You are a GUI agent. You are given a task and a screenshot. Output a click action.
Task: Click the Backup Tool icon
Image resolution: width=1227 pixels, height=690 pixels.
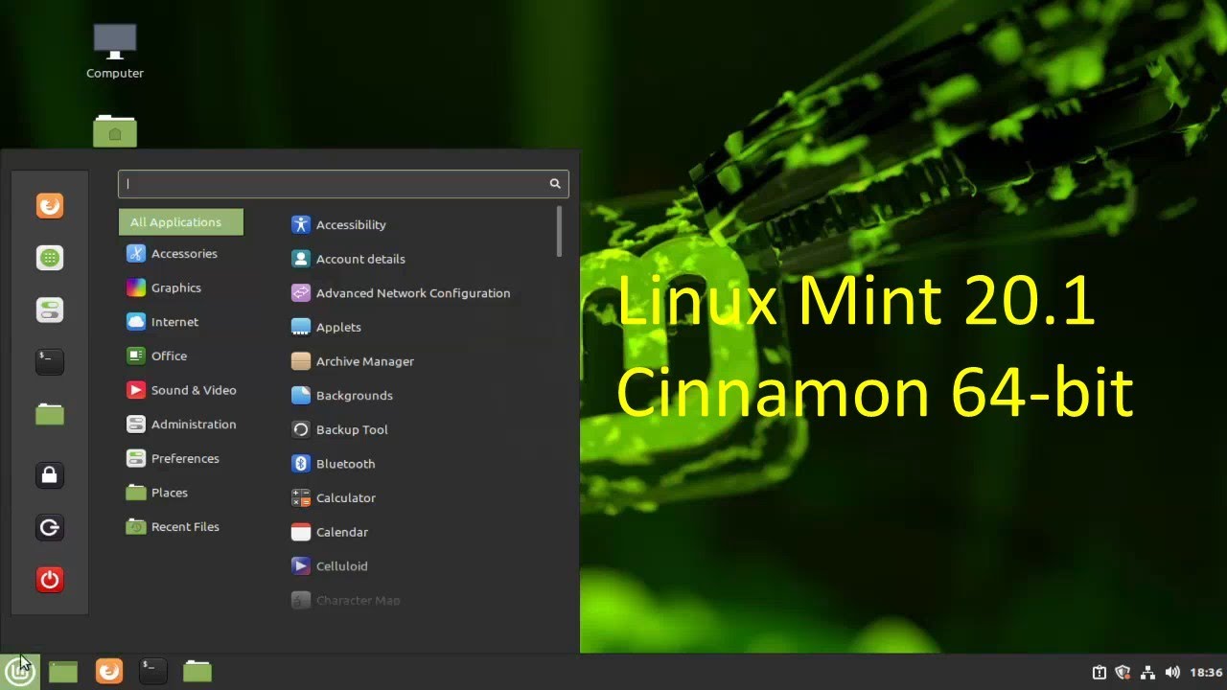click(x=301, y=429)
